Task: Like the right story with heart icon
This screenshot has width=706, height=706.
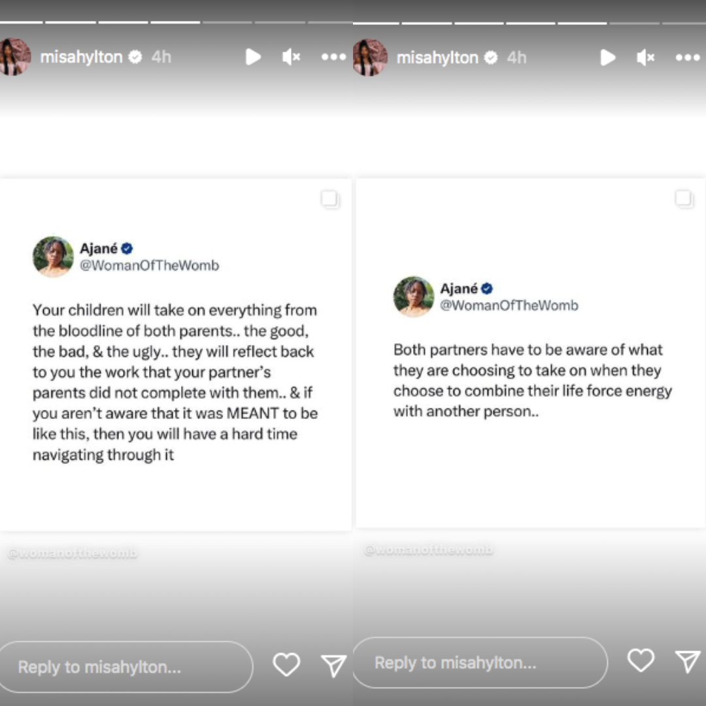Action: 641,660
